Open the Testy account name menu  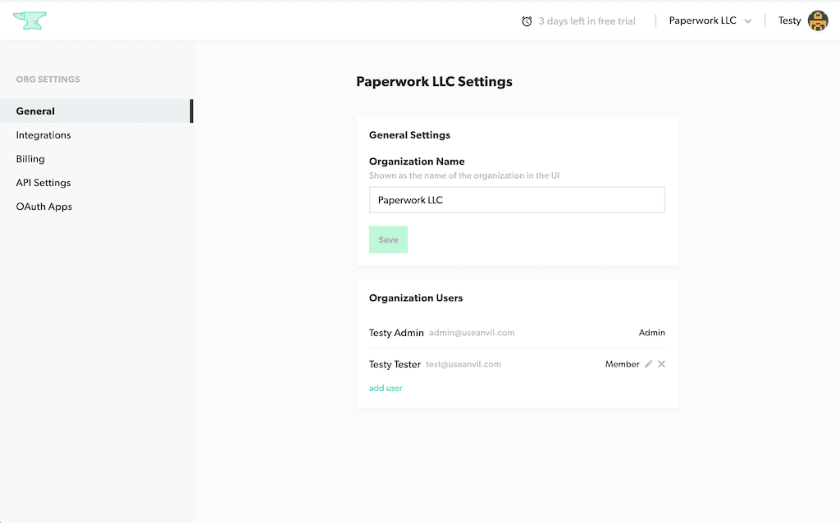pos(789,21)
